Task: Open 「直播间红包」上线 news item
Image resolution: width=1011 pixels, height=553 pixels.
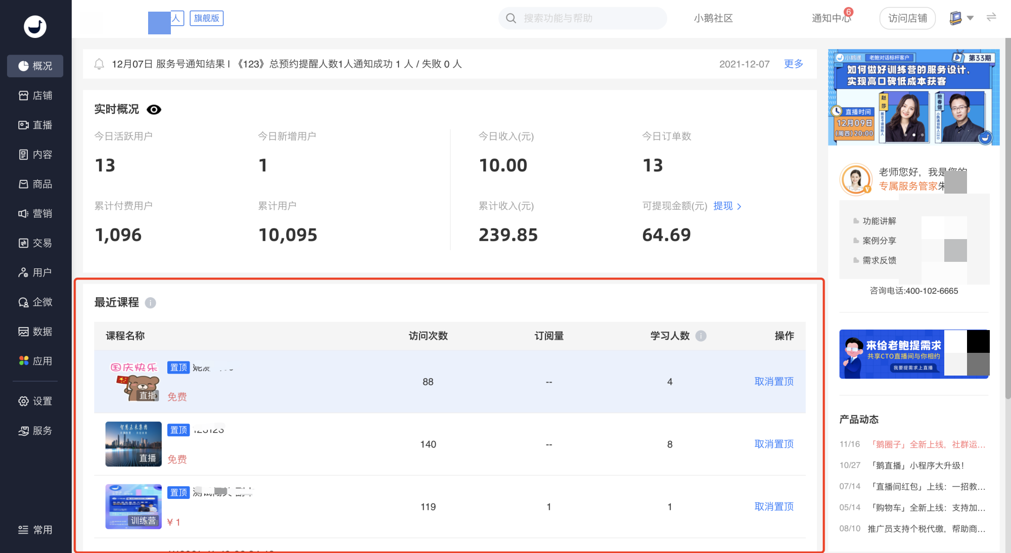Action: click(x=927, y=487)
